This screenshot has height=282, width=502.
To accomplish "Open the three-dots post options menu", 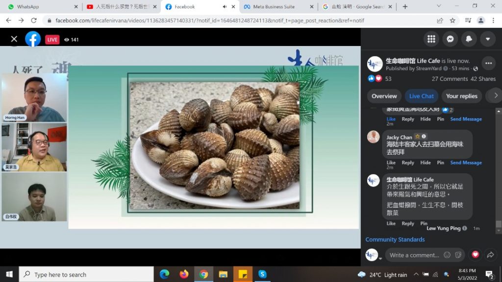I will click(488, 63).
